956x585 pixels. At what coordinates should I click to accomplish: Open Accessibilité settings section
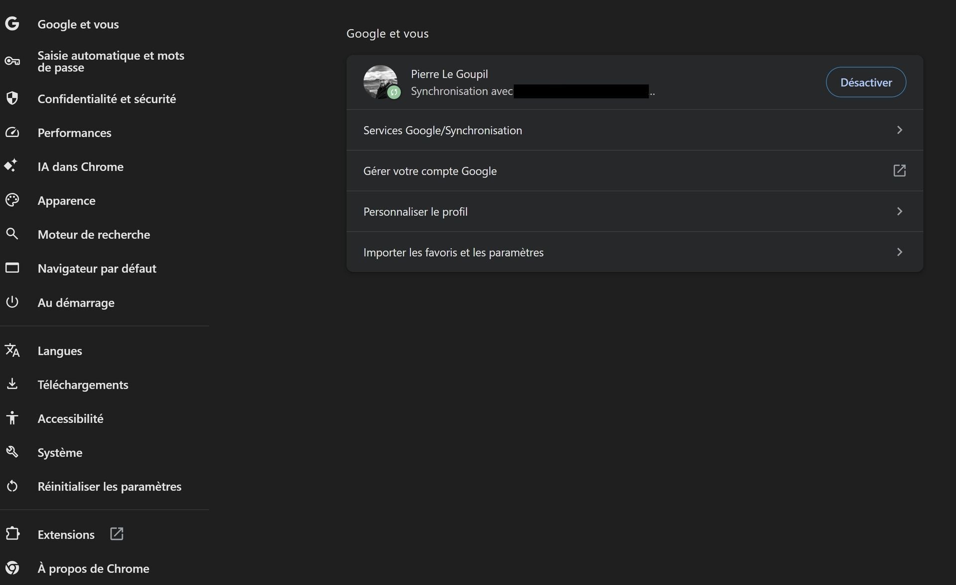70,418
